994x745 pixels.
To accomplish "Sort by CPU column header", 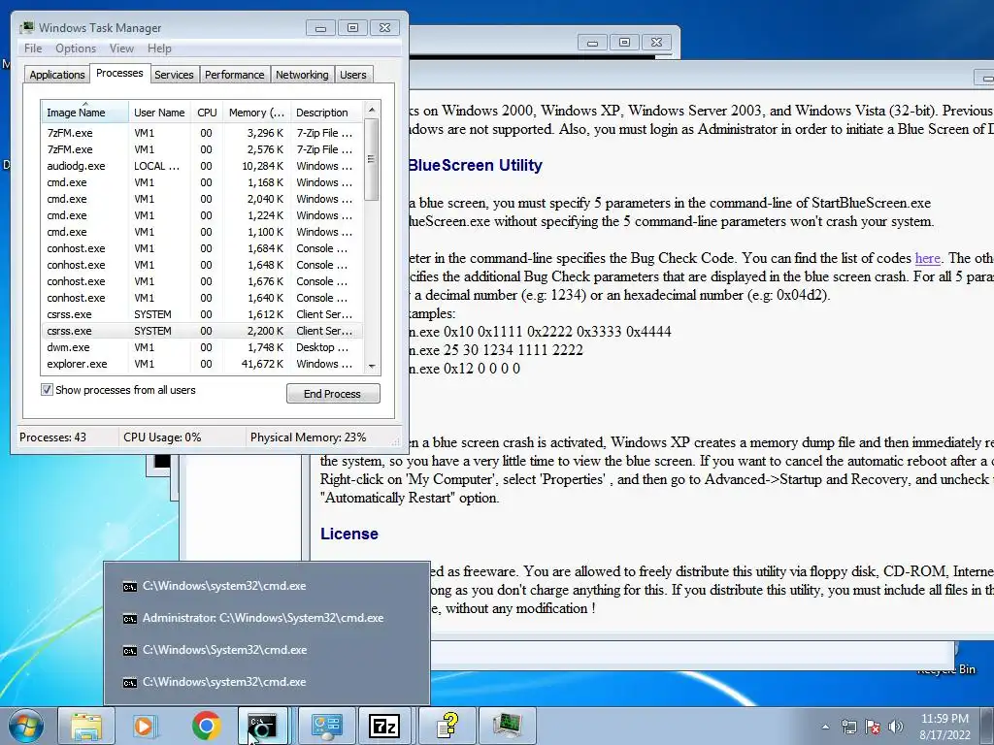I will [x=207, y=113].
